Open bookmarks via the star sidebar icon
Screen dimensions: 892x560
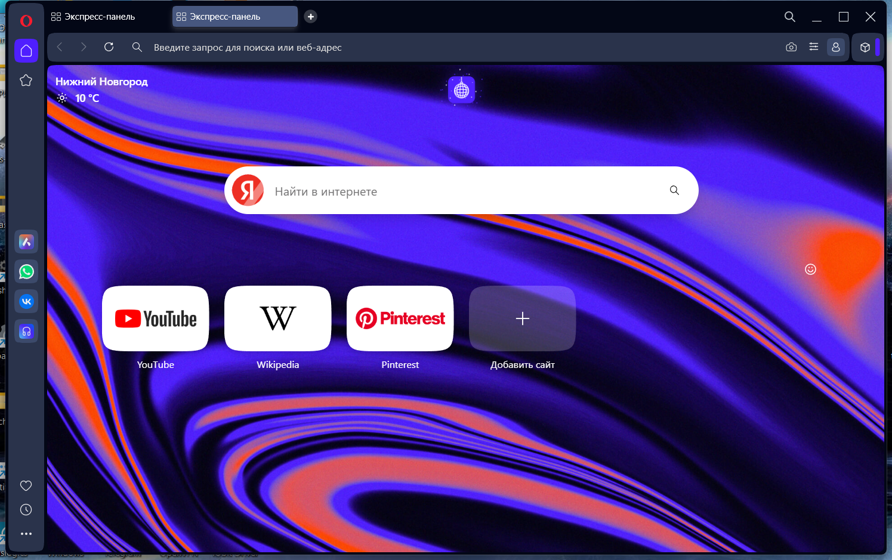click(x=26, y=81)
